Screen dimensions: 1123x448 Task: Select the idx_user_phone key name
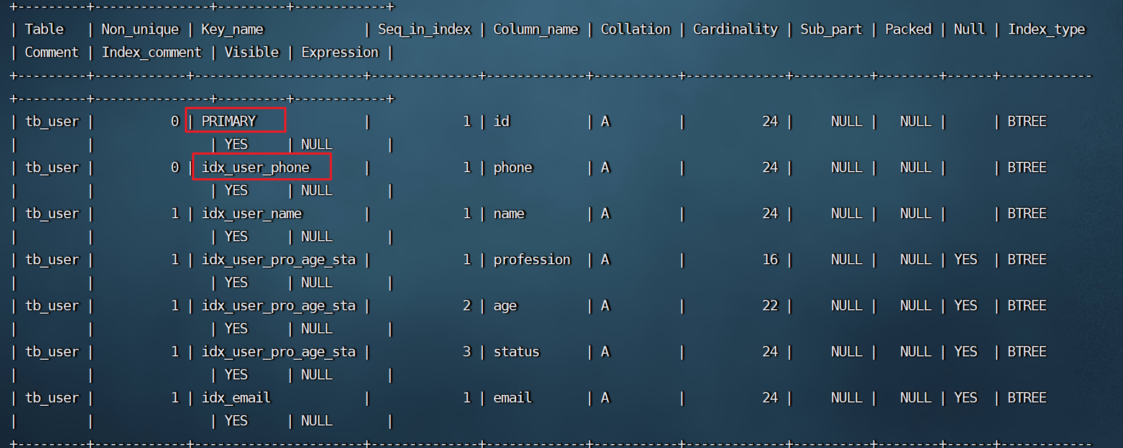[256, 168]
